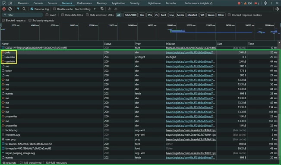Filter by Fetch/XHR requests
281x165 pixels.
(x=130, y=15)
